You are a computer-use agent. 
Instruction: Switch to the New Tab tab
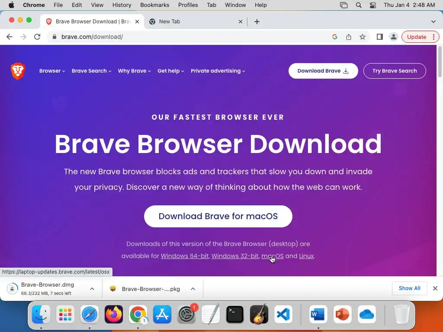tap(196, 22)
